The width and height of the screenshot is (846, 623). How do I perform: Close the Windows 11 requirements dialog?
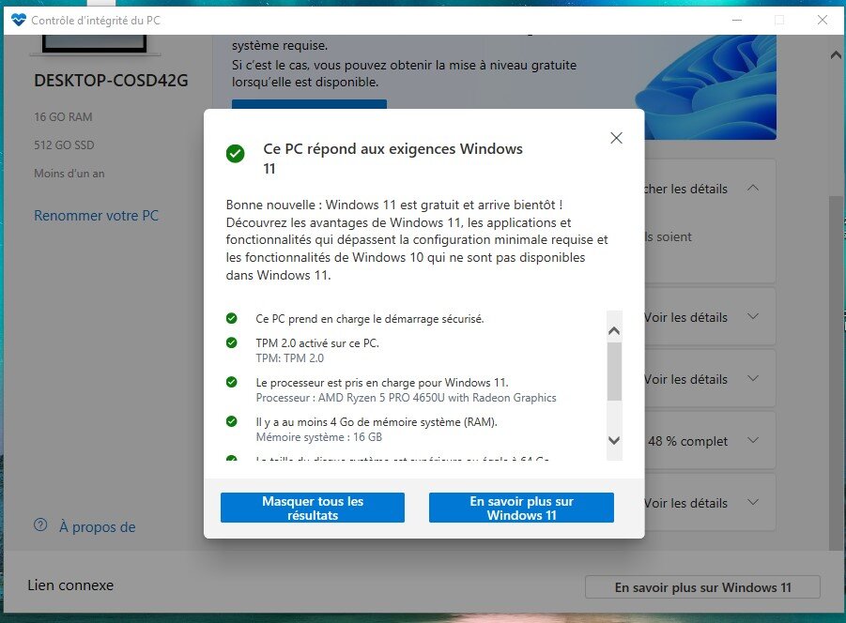pyautogui.click(x=616, y=138)
